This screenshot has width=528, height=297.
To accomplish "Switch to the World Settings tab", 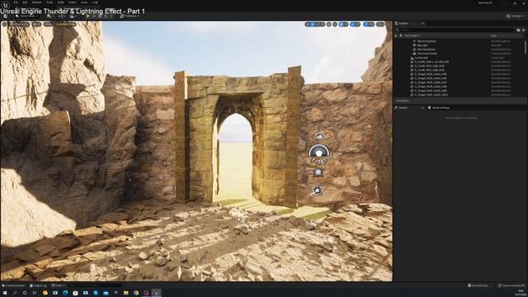I will 439,108.
